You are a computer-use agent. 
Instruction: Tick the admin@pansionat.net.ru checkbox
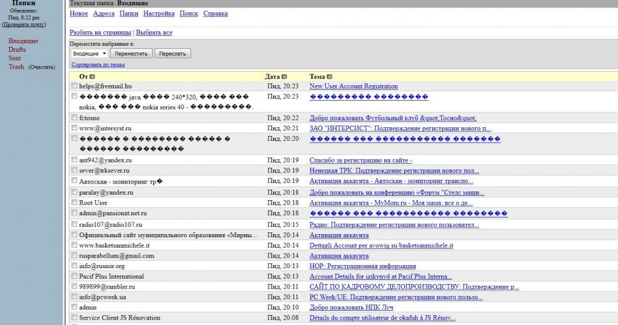pos(74,213)
